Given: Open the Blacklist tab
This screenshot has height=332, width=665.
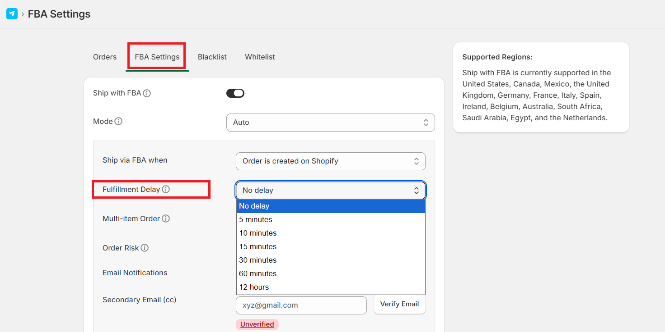Looking at the screenshot, I should (212, 57).
